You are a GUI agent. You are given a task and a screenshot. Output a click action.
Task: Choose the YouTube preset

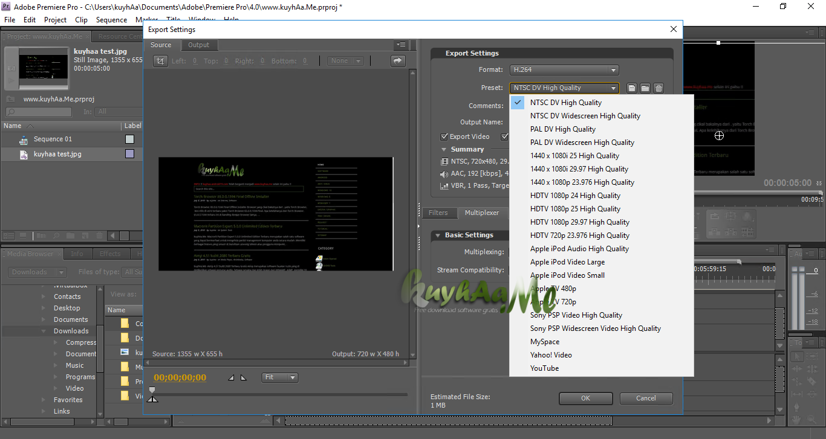(x=602, y=368)
